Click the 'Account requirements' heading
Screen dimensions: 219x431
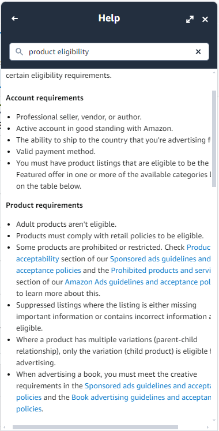pyautogui.click(x=44, y=98)
